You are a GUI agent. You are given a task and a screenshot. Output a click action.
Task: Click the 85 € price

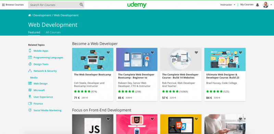[121, 98]
